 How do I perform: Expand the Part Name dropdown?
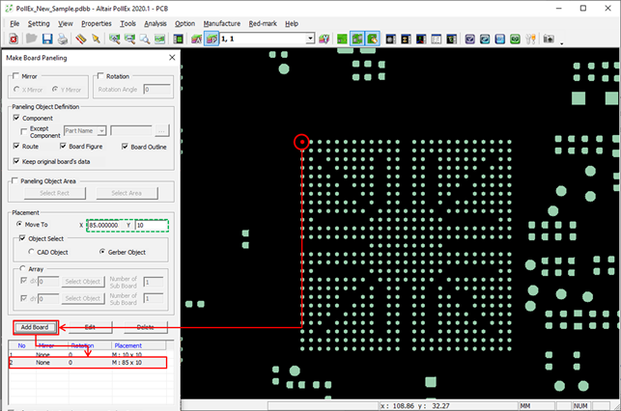101,130
